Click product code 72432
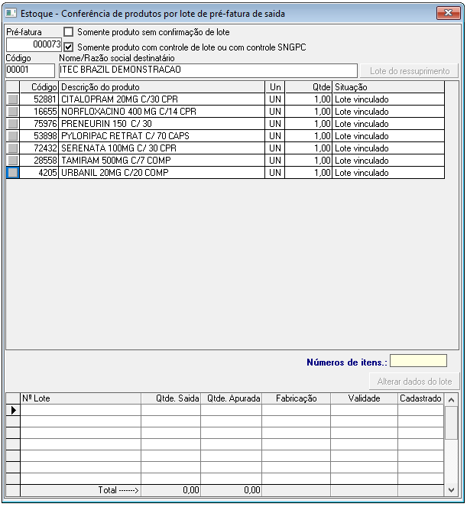The width and height of the screenshot is (467, 507). pyautogui.click(x=39, y=148)
